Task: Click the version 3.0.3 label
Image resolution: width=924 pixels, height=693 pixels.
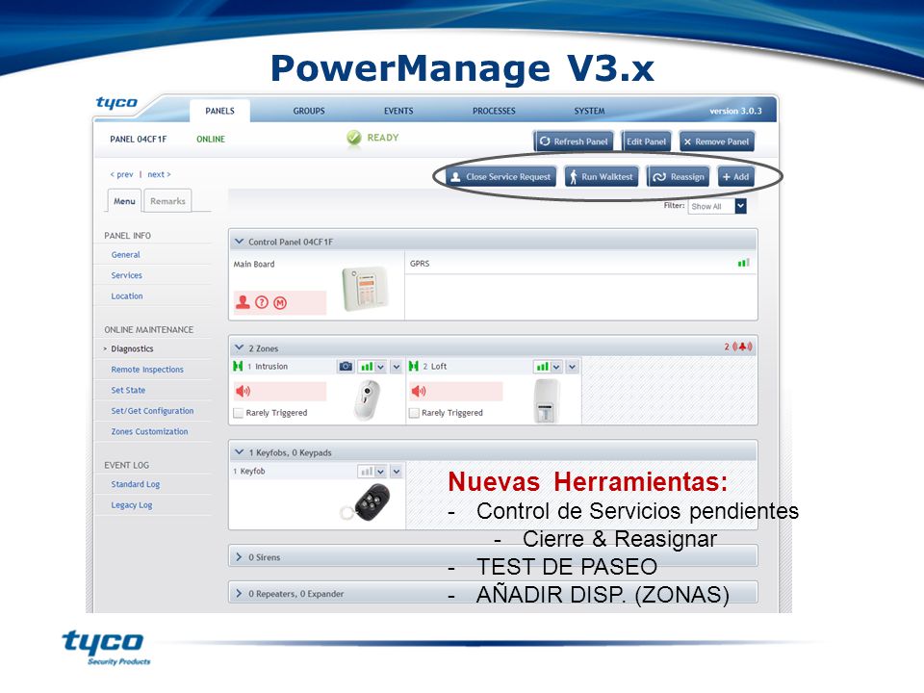Action: point(735,111)
